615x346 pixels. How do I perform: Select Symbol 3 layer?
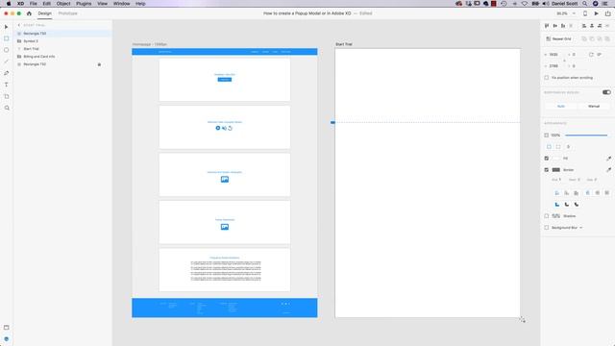pyautogui.click(x=62, y=41)
